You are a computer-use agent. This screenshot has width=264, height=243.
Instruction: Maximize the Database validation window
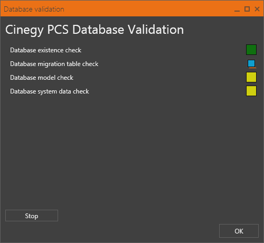tap(247, 9)
